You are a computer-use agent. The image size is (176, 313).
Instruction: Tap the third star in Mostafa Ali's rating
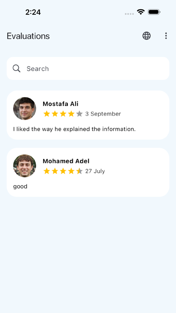pyautogui.click(x=63, y=114)
